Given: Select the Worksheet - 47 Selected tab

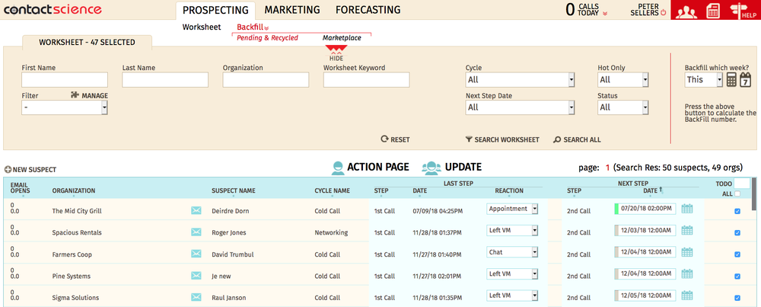Looking at the screenshot, I should coord(87,42).
